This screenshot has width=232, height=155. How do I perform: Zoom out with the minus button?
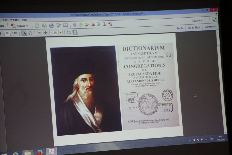[39, 33]
